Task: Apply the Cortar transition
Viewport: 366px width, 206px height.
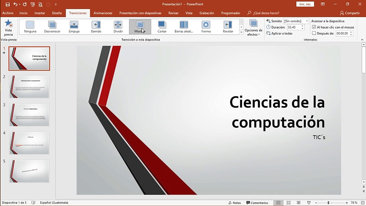Action: click(x=162, y=27)
